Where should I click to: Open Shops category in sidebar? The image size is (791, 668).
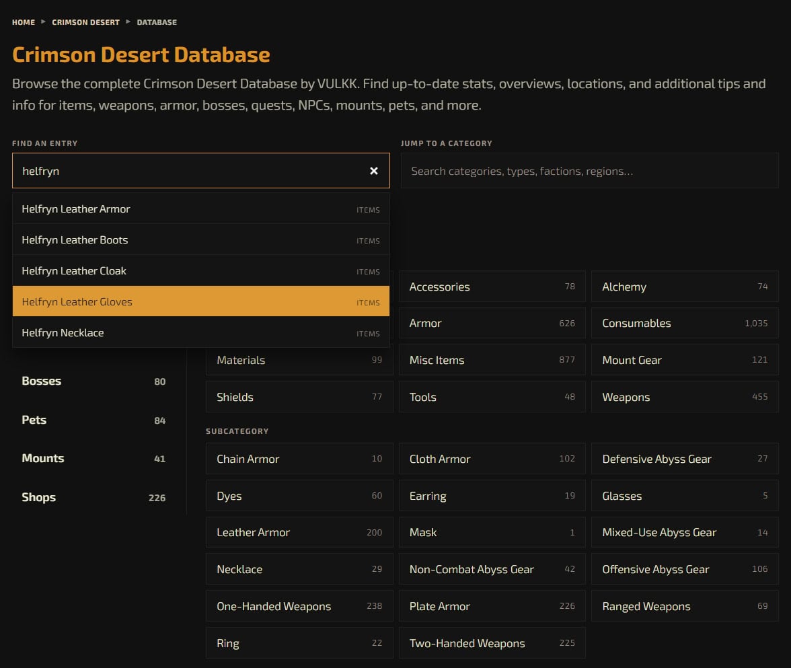click(94, 497)
